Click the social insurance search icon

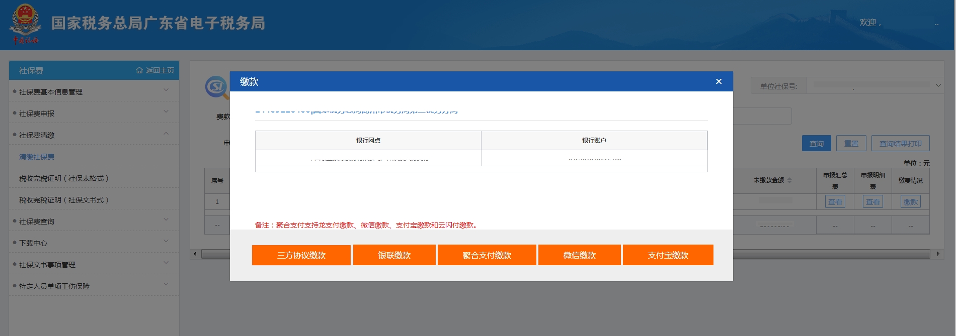(217, 87)
